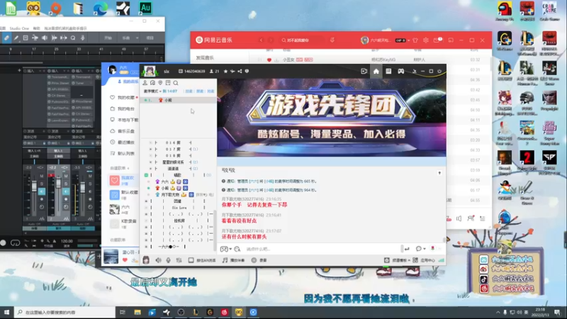This screenshot has height=319, width=567.
Task: Solo mixer channel 2 with S button
Action: [x=66, y=184]
